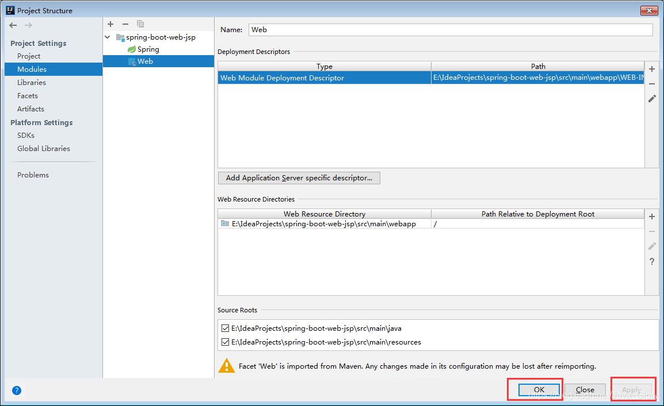This screenshot has width=664, height=406.
Task: Click the Name input field containing Web
Action: (451, 29)
